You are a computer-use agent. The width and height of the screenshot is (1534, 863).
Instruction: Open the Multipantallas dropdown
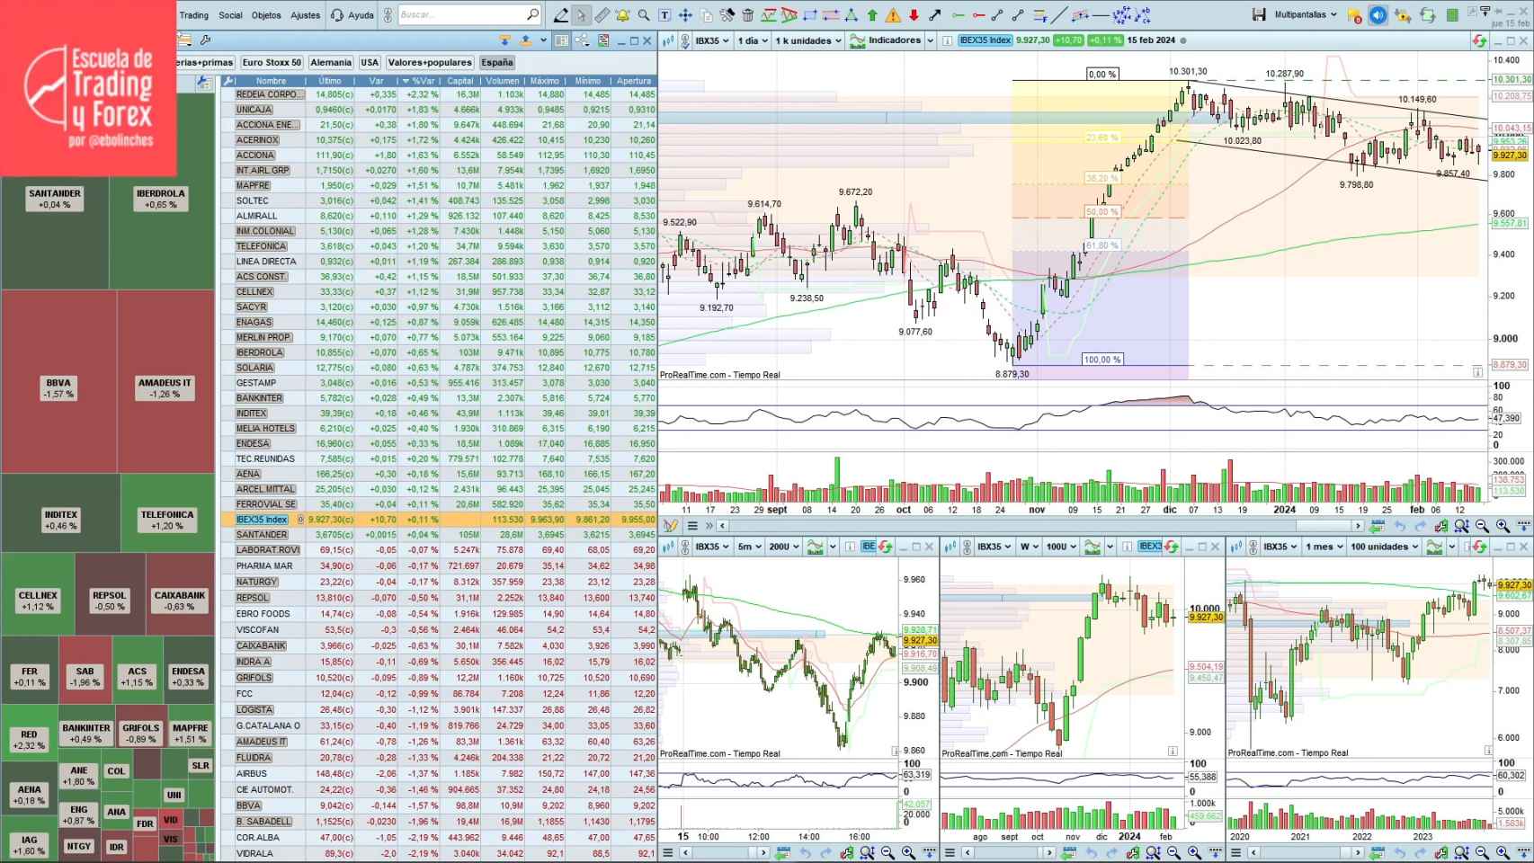coord(1305,14)
